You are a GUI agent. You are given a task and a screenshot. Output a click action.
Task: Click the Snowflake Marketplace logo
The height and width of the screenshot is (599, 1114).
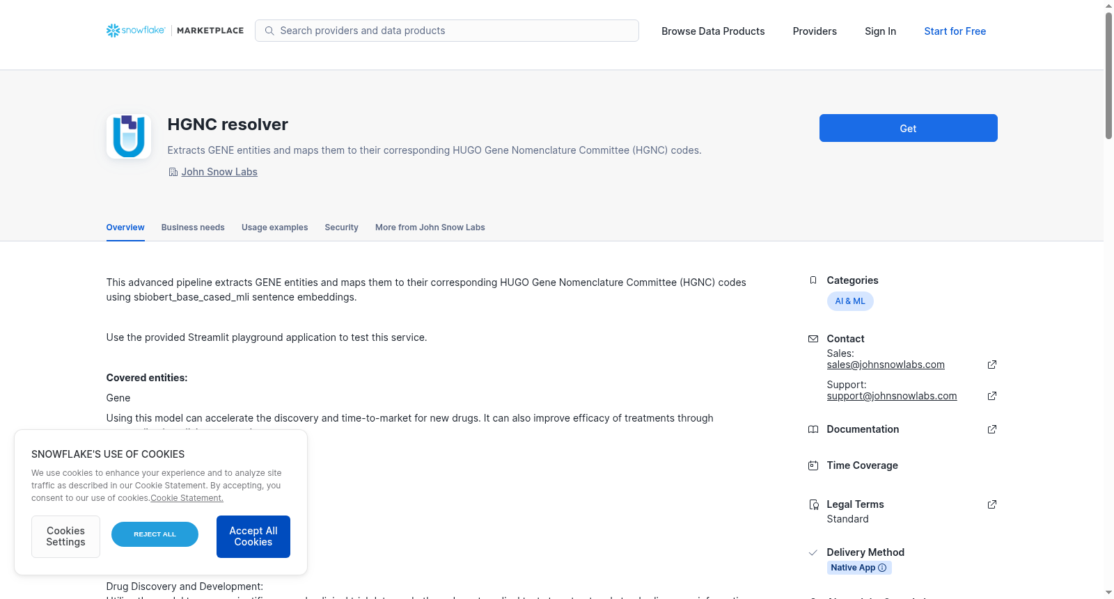click(175, 31)
